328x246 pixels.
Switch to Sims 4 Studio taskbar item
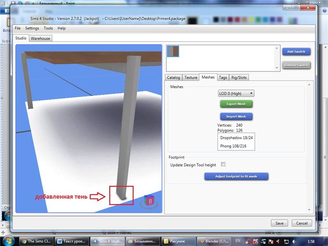coord(107,241)
